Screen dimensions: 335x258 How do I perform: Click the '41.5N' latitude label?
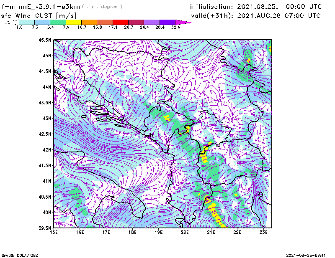pos(45,165)
